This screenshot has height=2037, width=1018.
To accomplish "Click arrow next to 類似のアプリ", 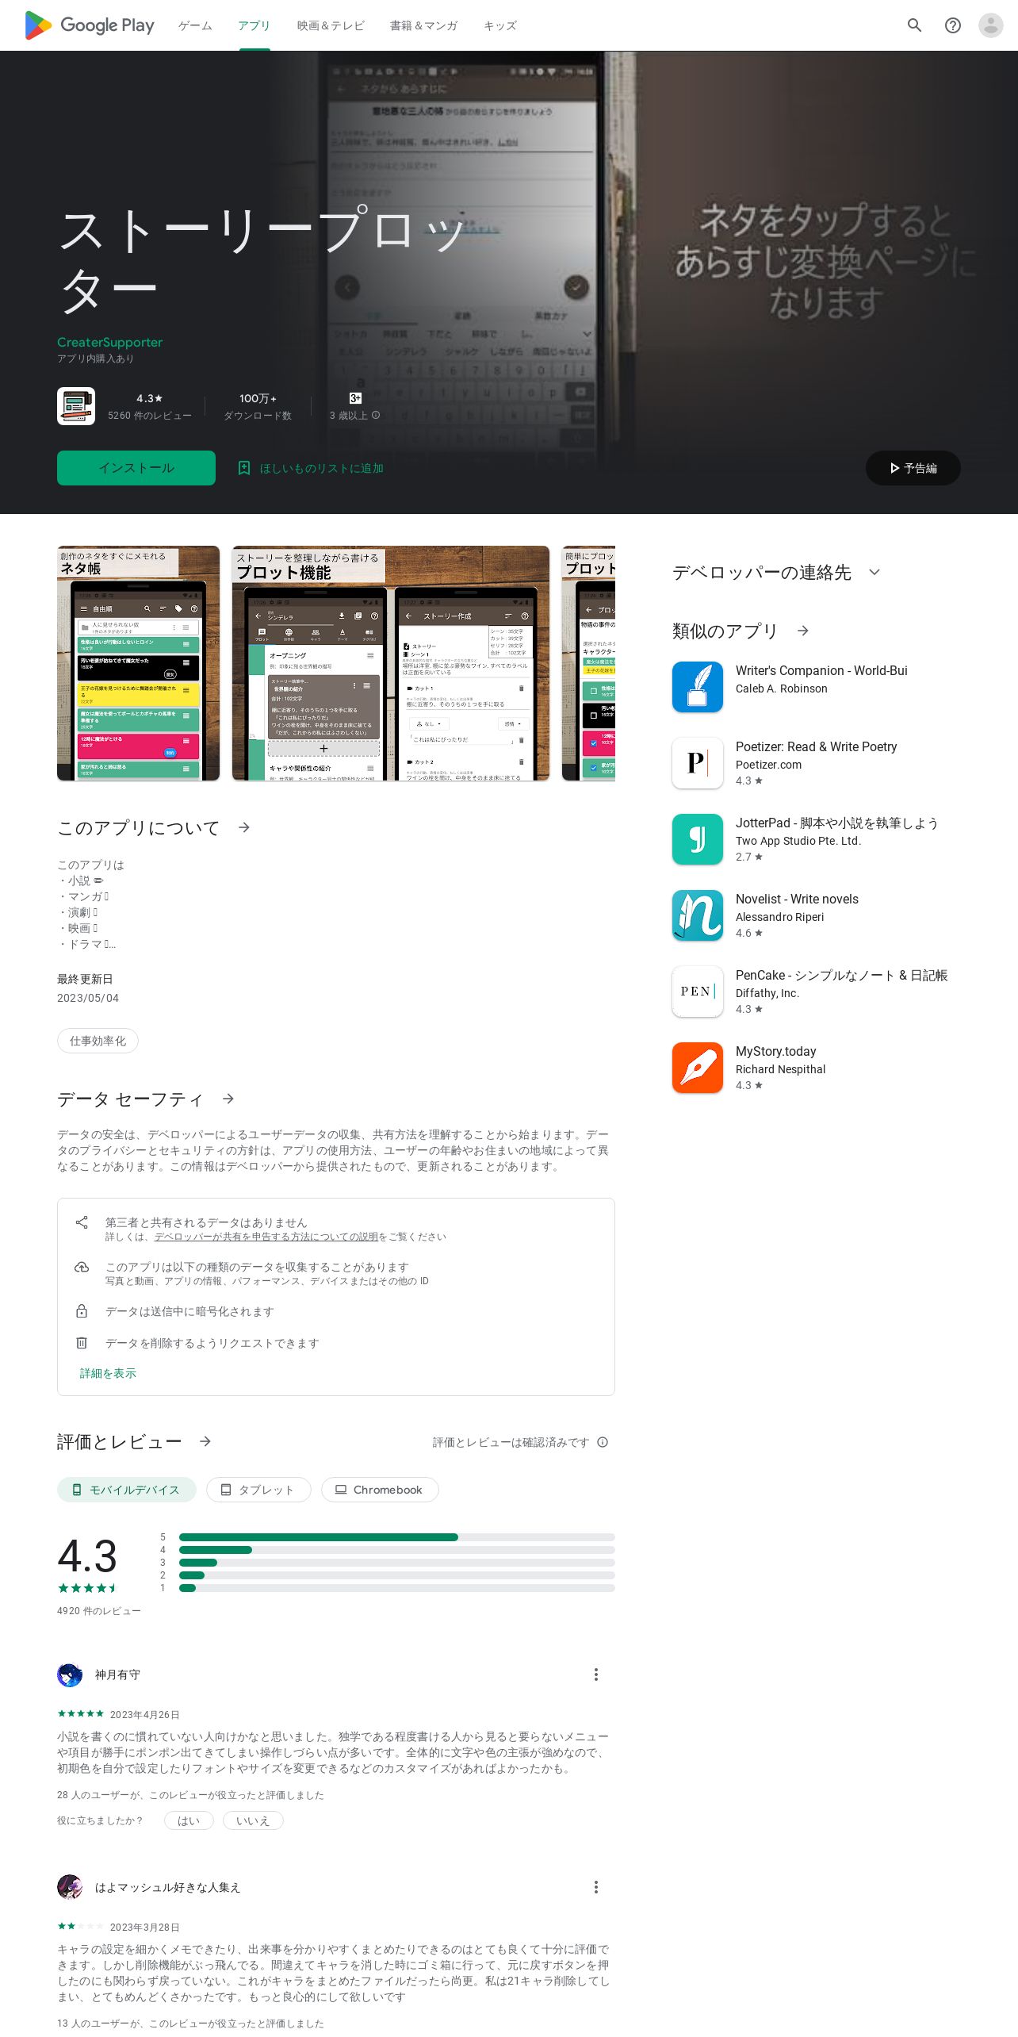I will pos(803,631).
